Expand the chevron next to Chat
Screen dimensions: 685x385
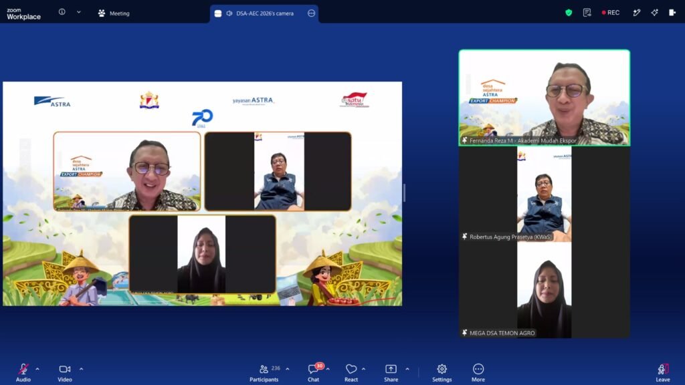point(328,369)
